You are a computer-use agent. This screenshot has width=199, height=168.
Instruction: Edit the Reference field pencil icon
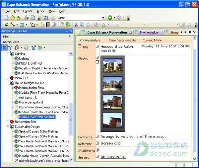tap(97, 143)
